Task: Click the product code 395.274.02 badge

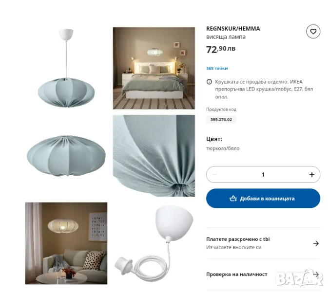Action: (x=221, y=120)
